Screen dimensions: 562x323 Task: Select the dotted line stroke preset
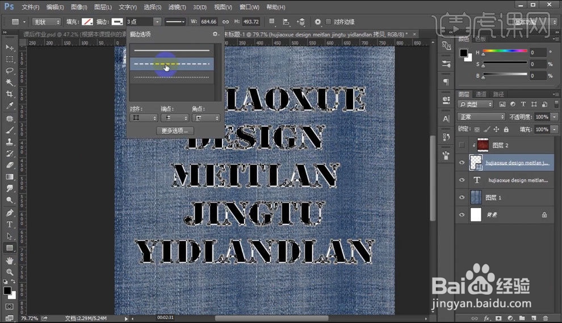point(171,77)
